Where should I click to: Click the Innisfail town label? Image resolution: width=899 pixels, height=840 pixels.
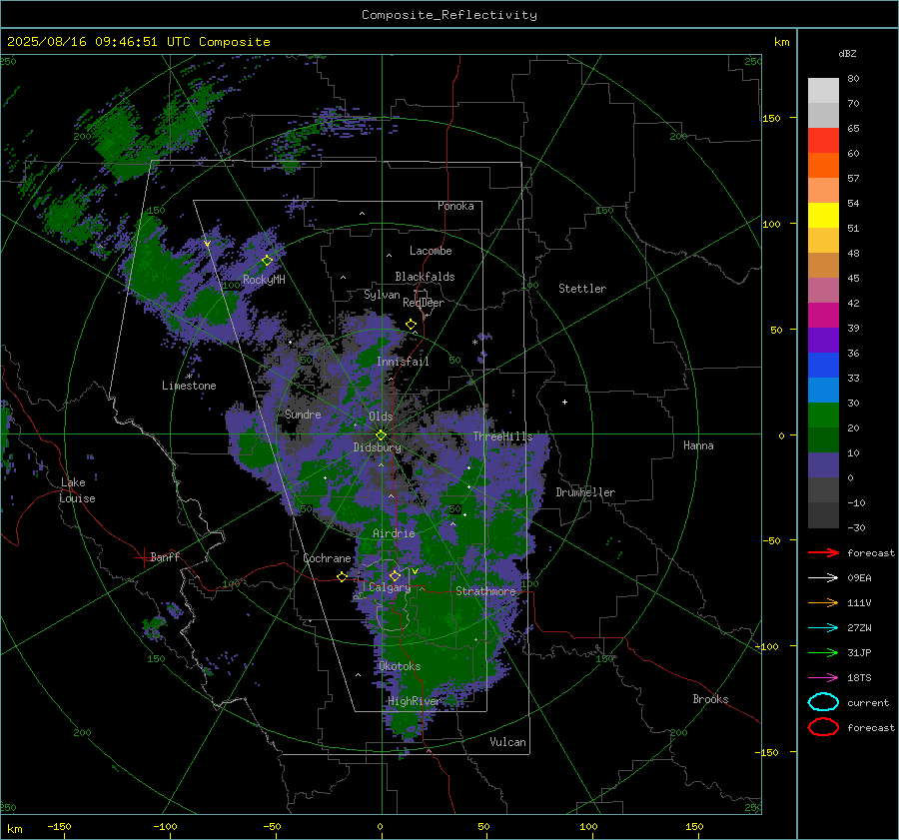click(x=403, y=362)
